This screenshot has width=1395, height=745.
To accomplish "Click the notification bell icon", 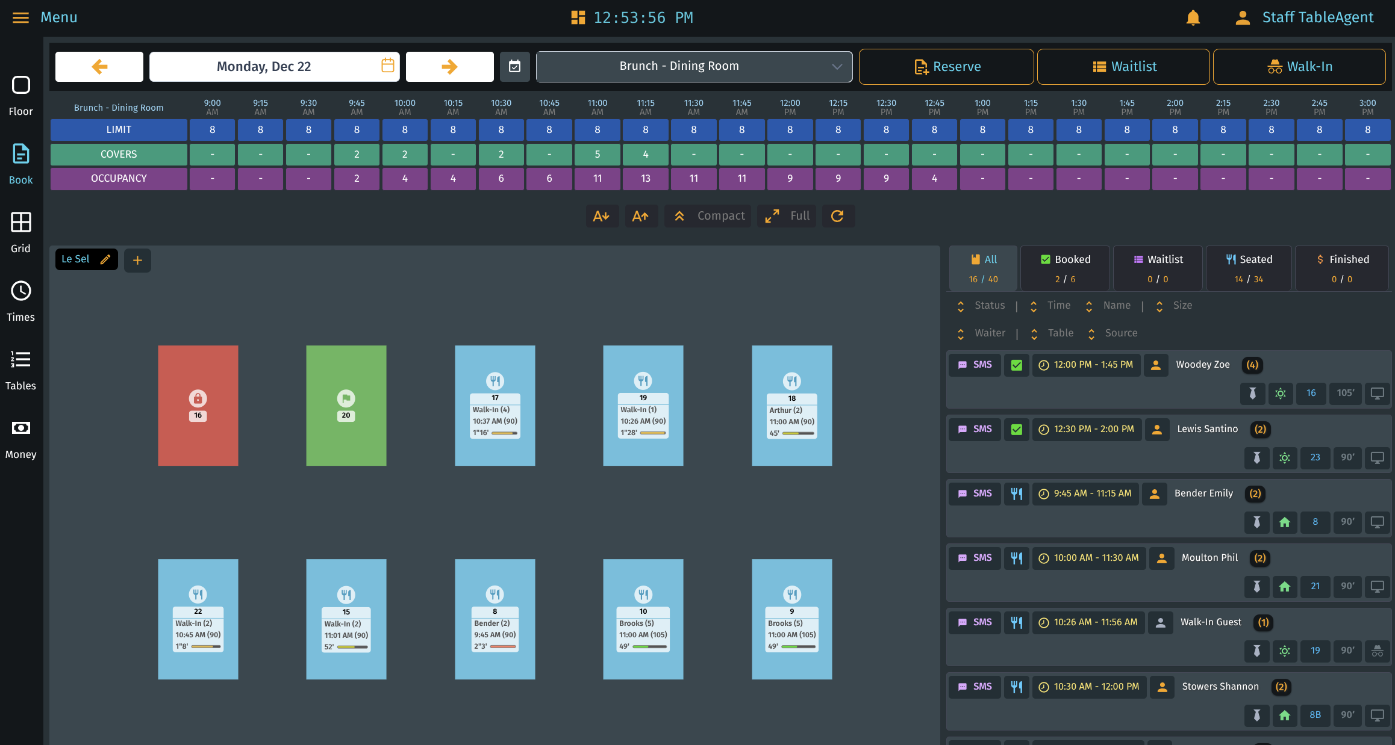I will pos(1193,17).
